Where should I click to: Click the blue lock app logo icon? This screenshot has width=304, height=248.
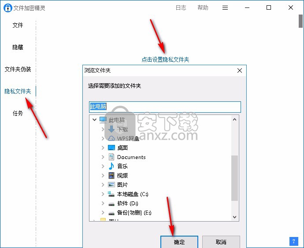coord(8,8)
